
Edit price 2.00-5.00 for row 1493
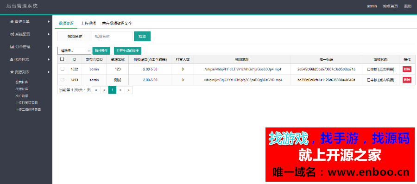(150, 80)
